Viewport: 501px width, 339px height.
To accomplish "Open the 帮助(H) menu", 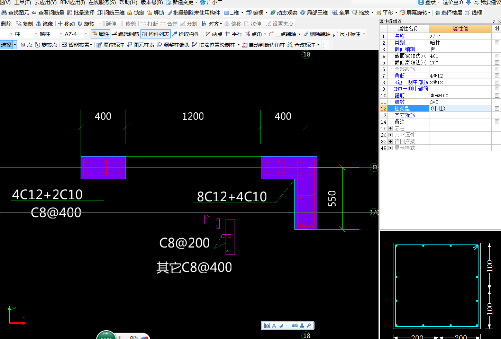I will tap(128, 2).
